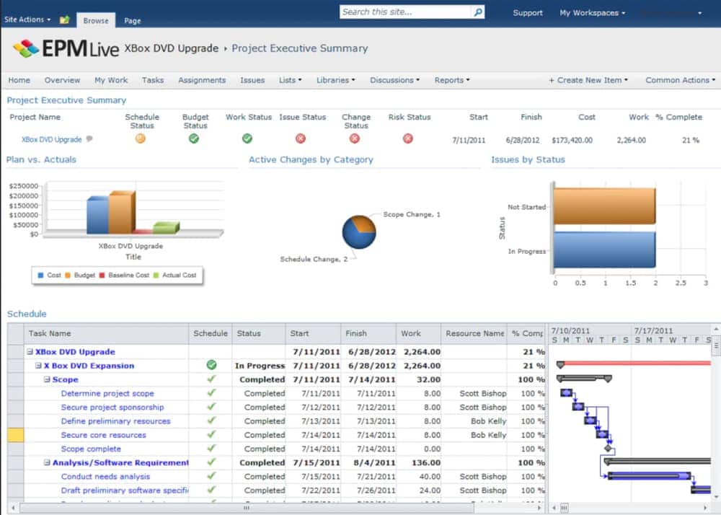Click the EPM Live logo

pyautogui.click(x=66, y=49)
